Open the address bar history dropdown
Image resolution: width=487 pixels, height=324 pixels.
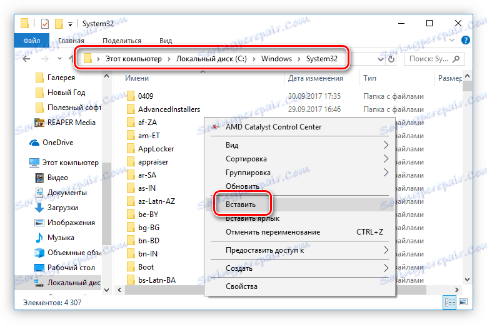(x=381, y=59)
